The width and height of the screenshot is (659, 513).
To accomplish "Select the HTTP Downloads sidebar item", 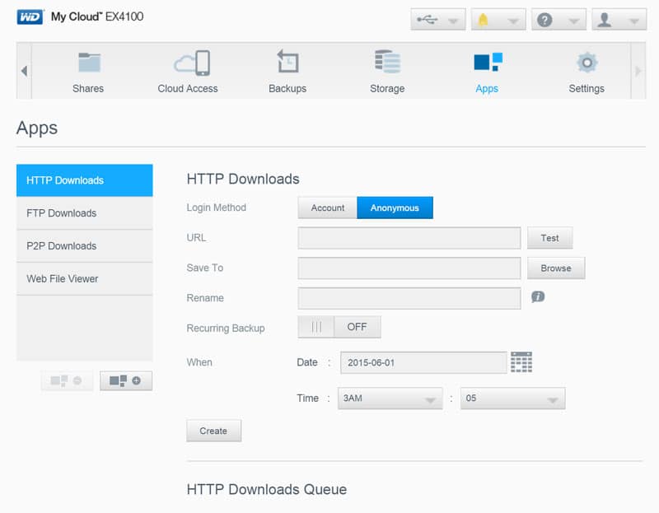I will coord(85,180).
